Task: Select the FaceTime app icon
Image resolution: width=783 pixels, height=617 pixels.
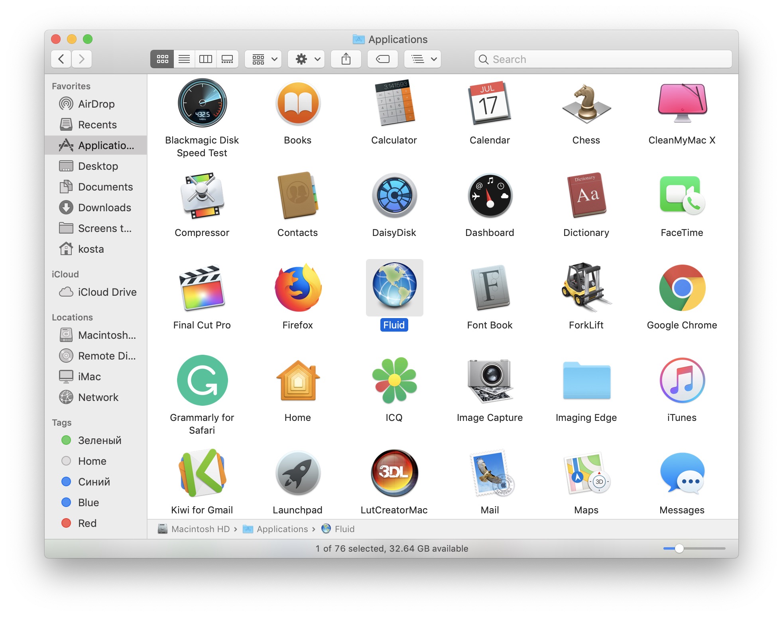Action: pyautogui.click(x=682, y=195)
